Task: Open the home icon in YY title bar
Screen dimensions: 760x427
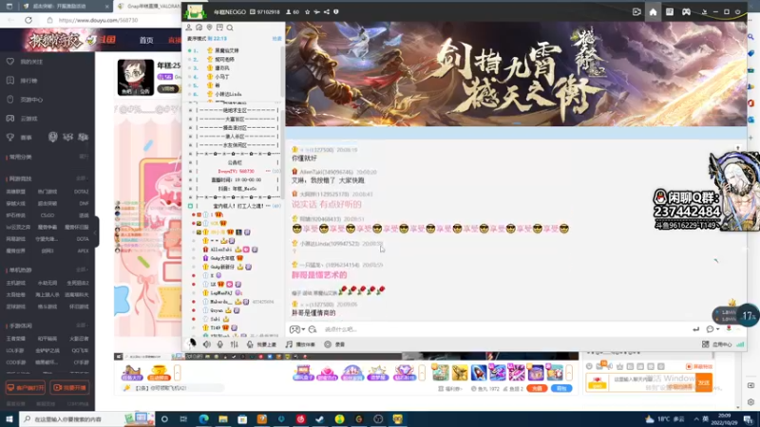Action: (x=653, y=12)
